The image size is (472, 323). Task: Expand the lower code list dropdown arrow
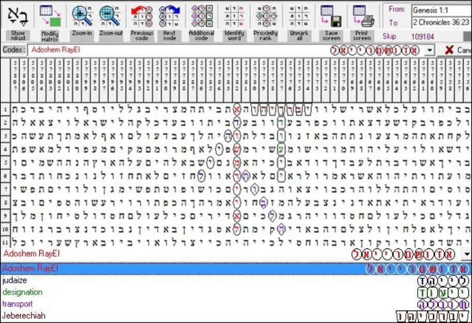pos(466,254)
